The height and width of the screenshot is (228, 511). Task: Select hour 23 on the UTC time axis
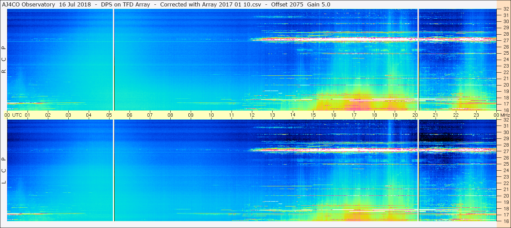tap(476, 115)
